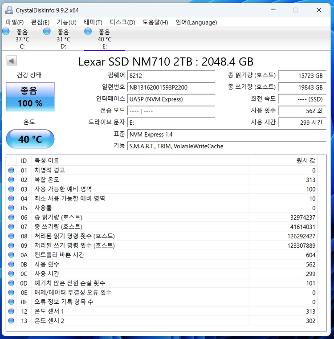Click status orb for 13 온도 센서 2

point(11,321)
